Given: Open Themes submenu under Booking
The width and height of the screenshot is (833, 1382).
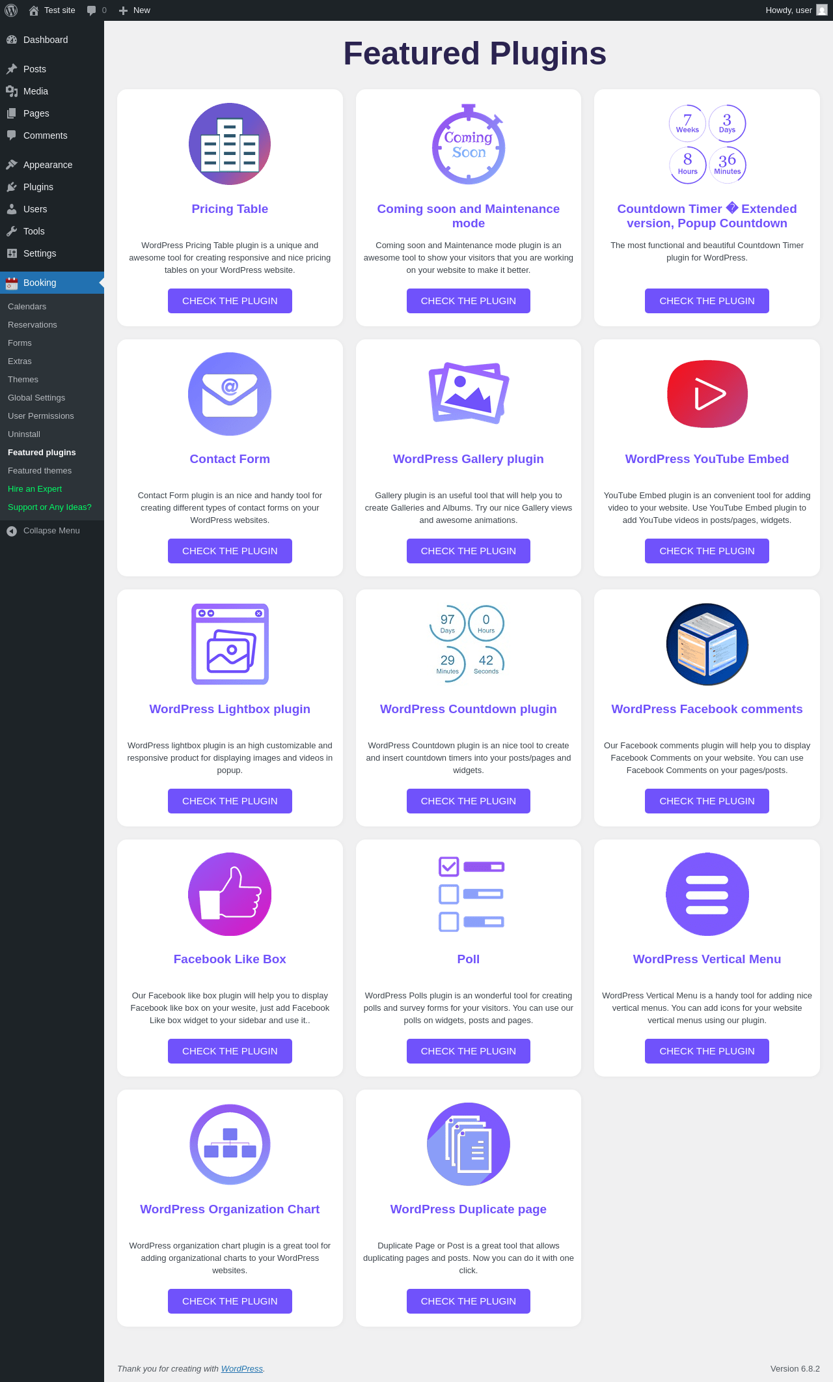Looking at the screenshot, I should point(23,380).
